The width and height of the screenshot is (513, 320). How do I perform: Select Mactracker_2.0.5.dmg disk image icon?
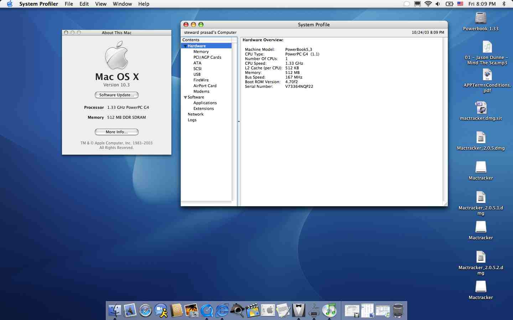click(x=481, y=138)
